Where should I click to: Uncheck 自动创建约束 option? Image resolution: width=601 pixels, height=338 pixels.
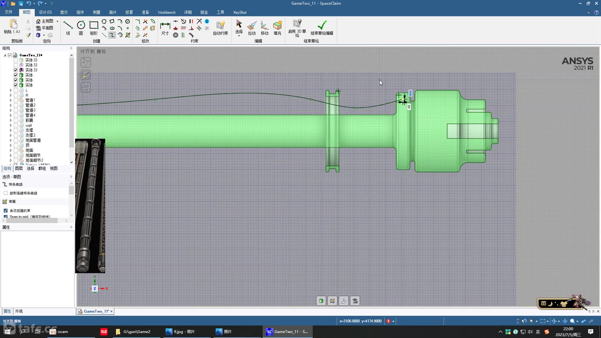point(6,211)
